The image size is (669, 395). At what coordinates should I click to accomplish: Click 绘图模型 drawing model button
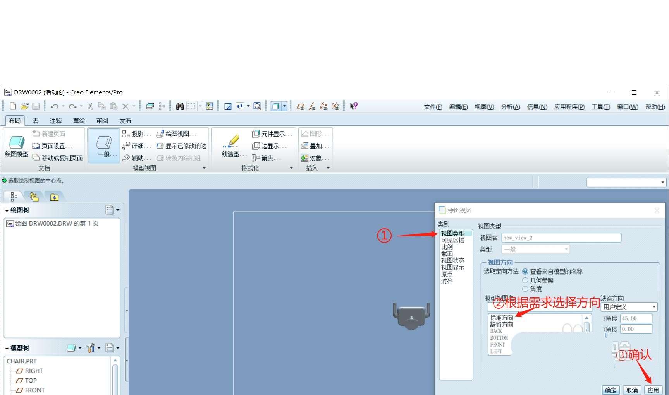17,146
